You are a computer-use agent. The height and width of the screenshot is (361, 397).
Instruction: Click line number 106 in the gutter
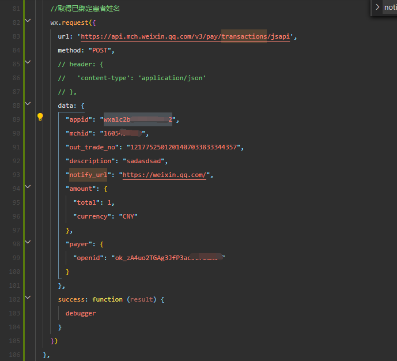14,355
